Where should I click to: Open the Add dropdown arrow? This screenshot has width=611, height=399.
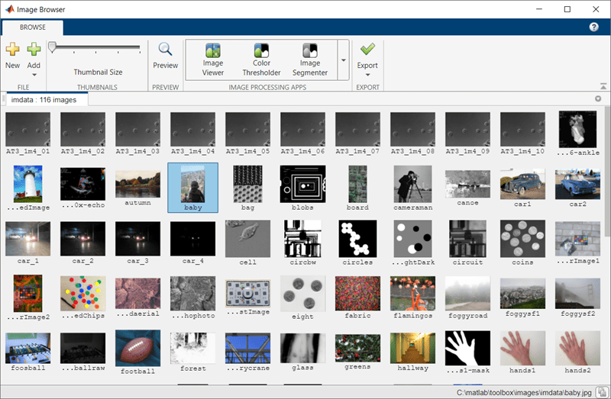pos(34,75)
